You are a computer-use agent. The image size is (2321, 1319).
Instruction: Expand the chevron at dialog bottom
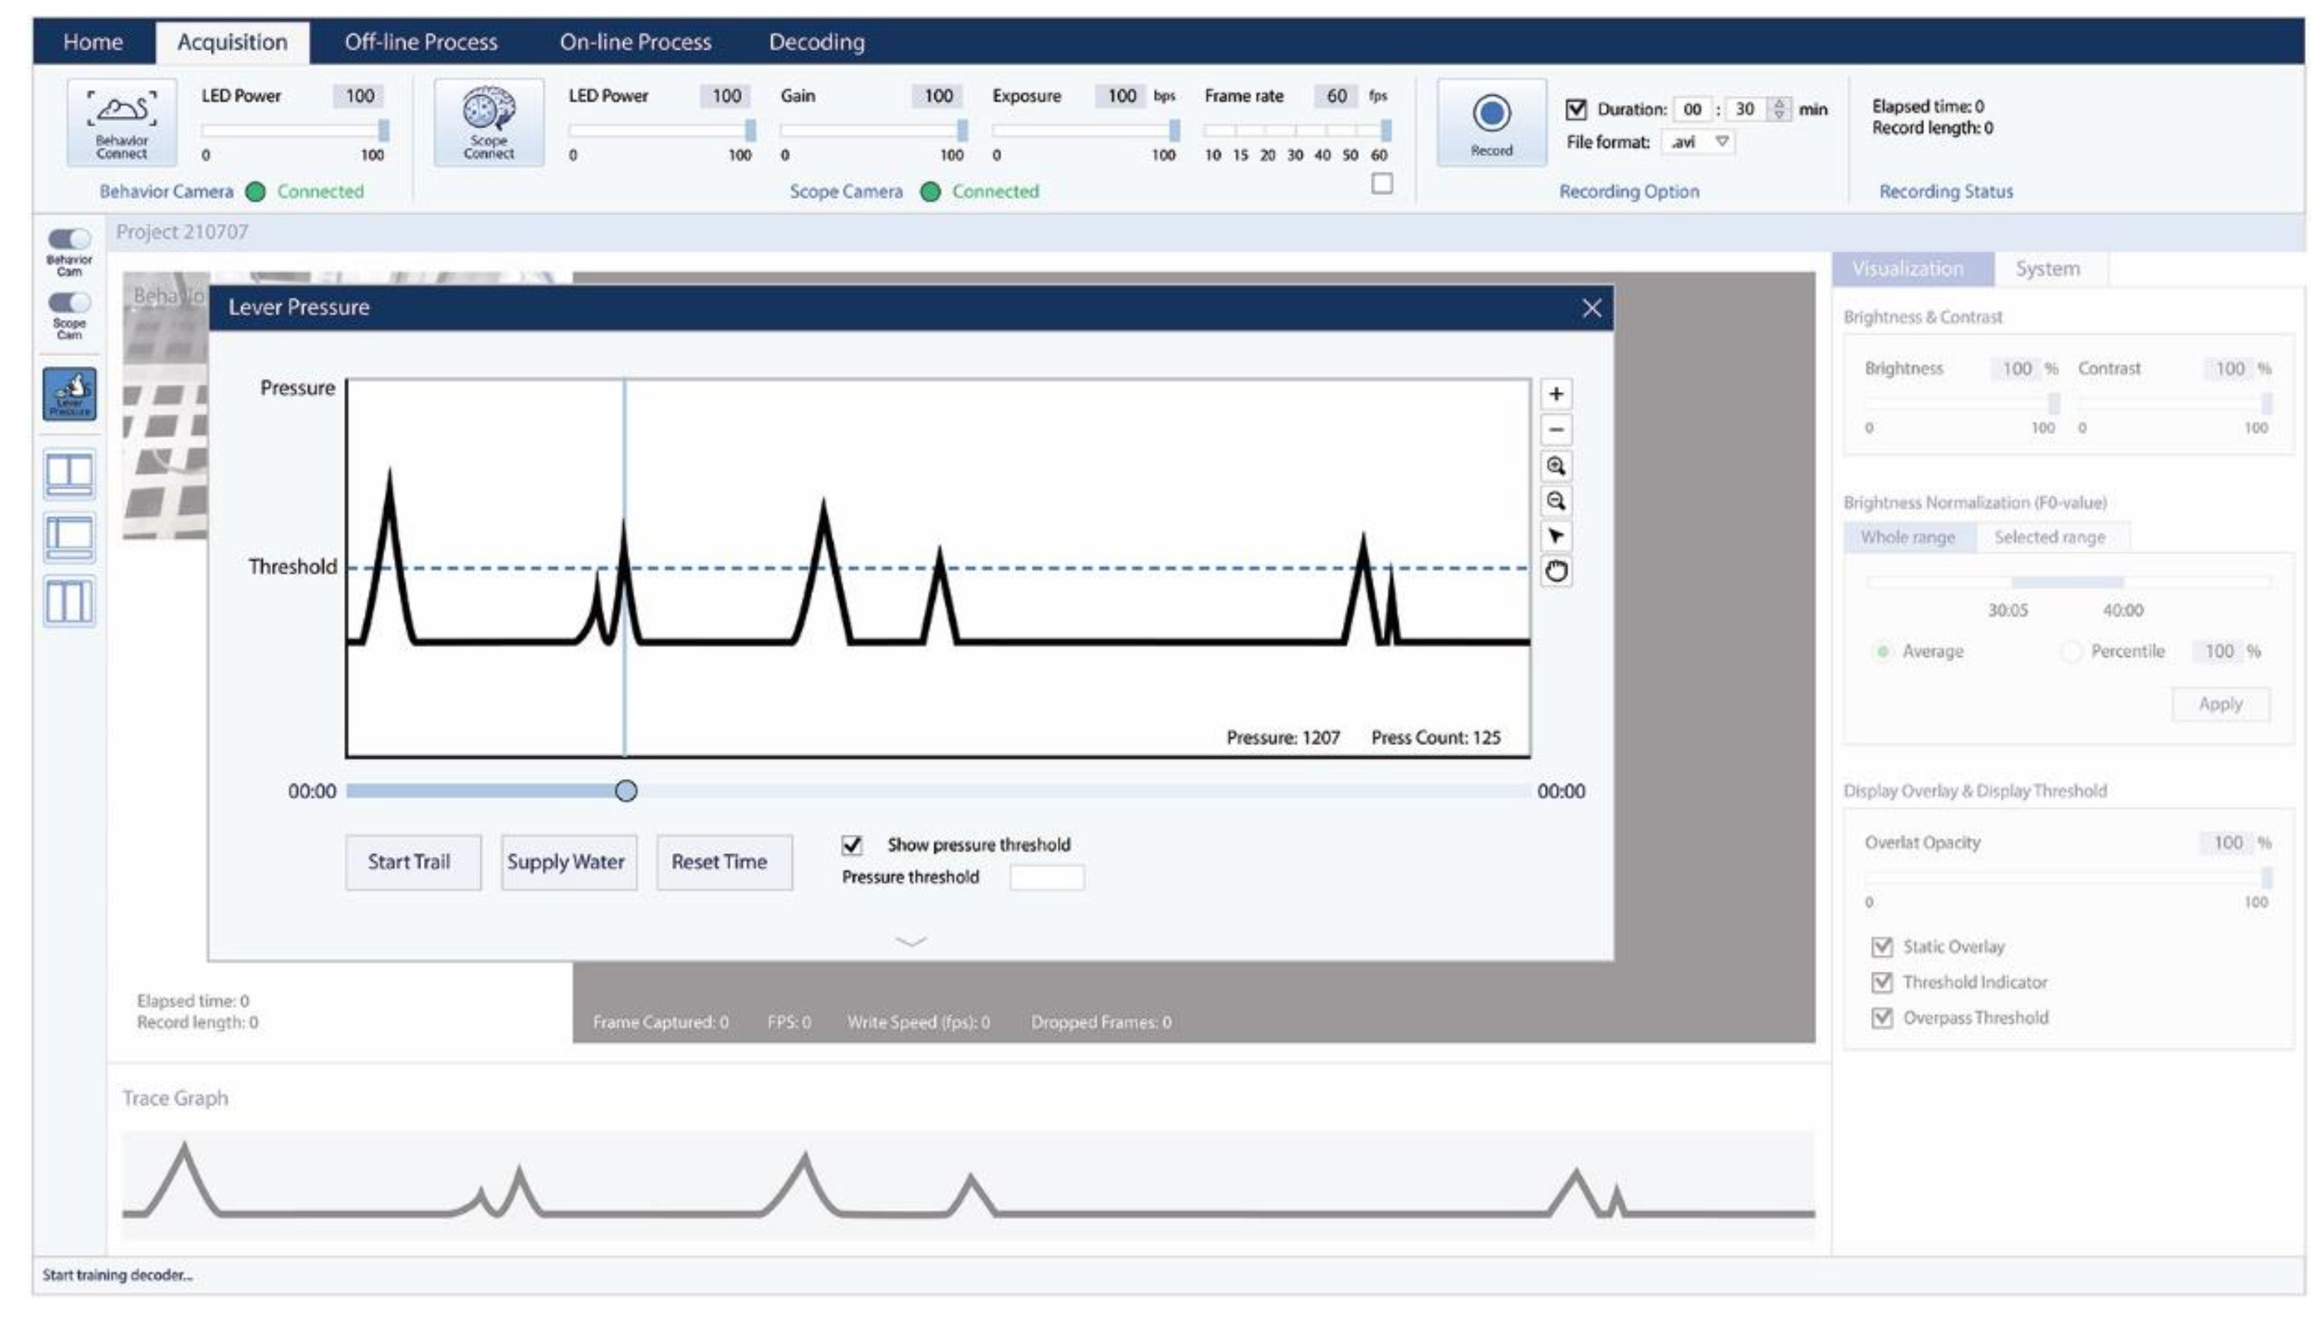point(910,941)
